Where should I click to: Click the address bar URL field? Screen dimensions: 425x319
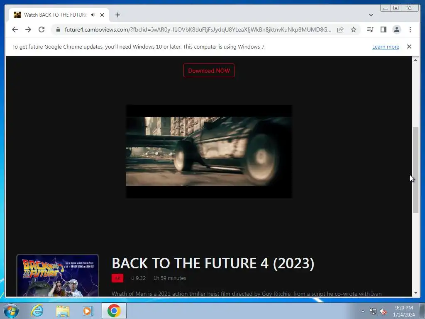click(x=198, y=29)
